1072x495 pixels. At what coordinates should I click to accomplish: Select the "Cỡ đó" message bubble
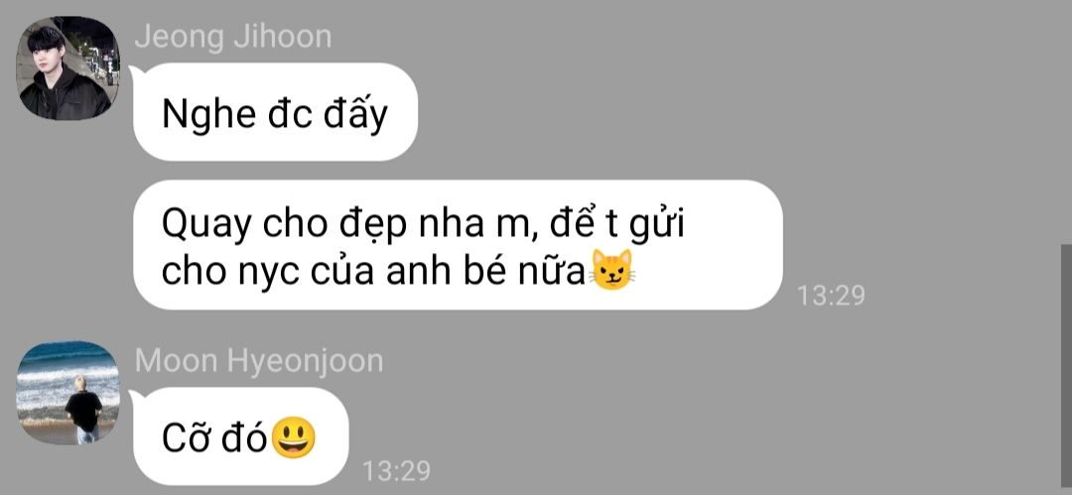click(240, 436)
